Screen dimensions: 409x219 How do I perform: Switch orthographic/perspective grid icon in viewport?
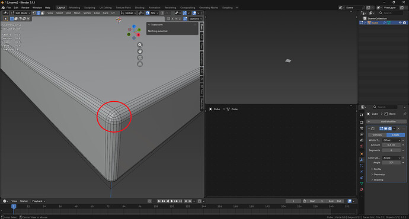(140, 64)
